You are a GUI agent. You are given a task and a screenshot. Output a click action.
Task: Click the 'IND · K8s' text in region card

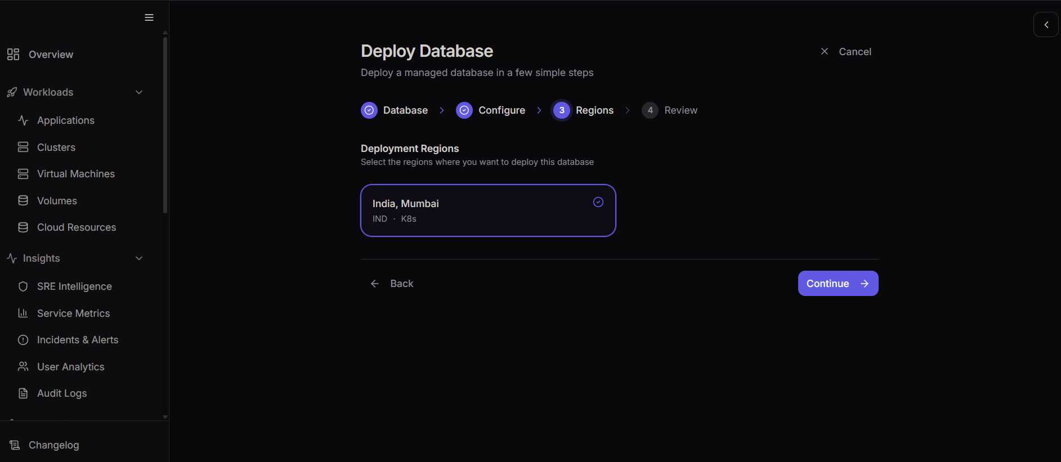coord(394,219)
